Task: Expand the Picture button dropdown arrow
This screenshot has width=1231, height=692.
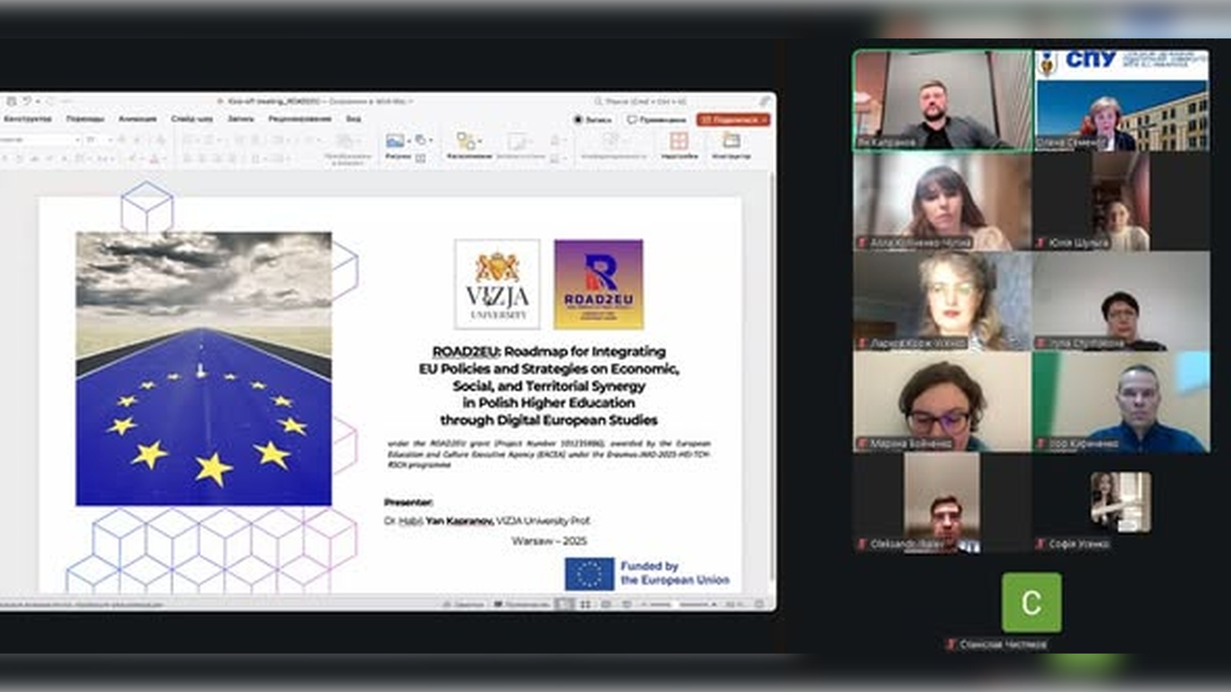Action: pos(409,141)
